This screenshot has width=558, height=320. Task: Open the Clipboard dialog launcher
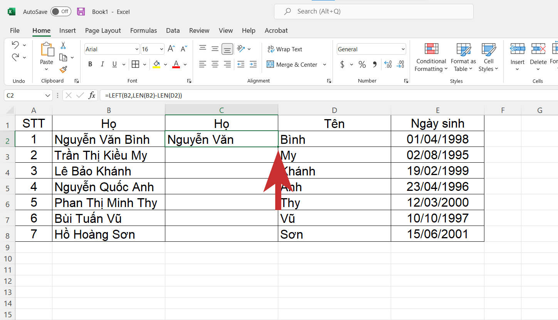click(x=76, y=81)
